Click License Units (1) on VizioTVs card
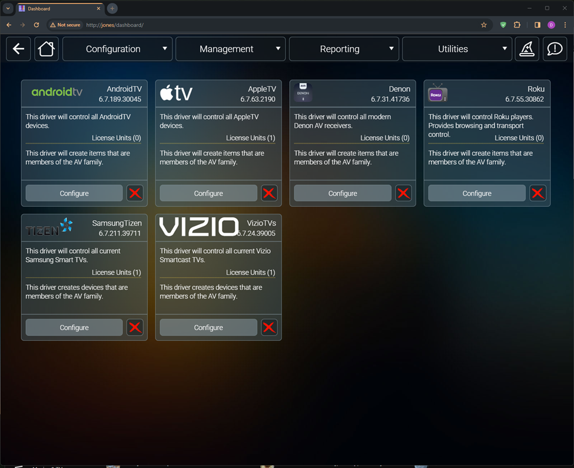Viewport: 574px width, 468px height. [x=251, y=272]
